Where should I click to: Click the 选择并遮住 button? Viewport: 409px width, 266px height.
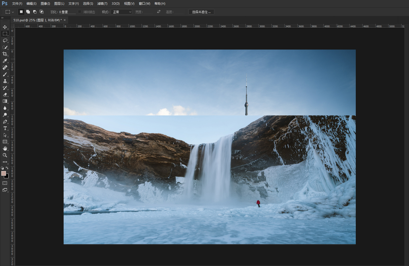tap(201, 12)
